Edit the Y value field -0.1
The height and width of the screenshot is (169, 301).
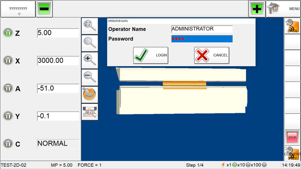pyautogui.click(x=58, y=116)
